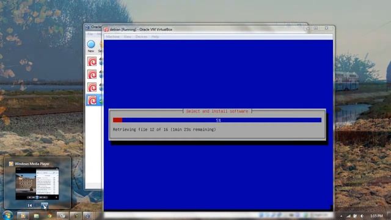The image size is (391, 220).
Task: Click the fourth taskbar application button
Action: coord(62,216)
